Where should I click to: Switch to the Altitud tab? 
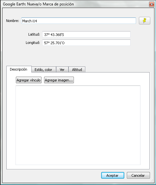[x=77, y=70]
